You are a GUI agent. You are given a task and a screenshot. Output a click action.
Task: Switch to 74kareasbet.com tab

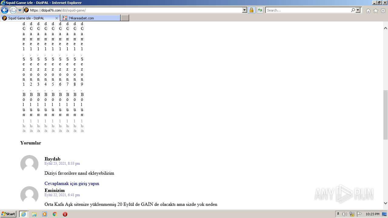[90, 18]
